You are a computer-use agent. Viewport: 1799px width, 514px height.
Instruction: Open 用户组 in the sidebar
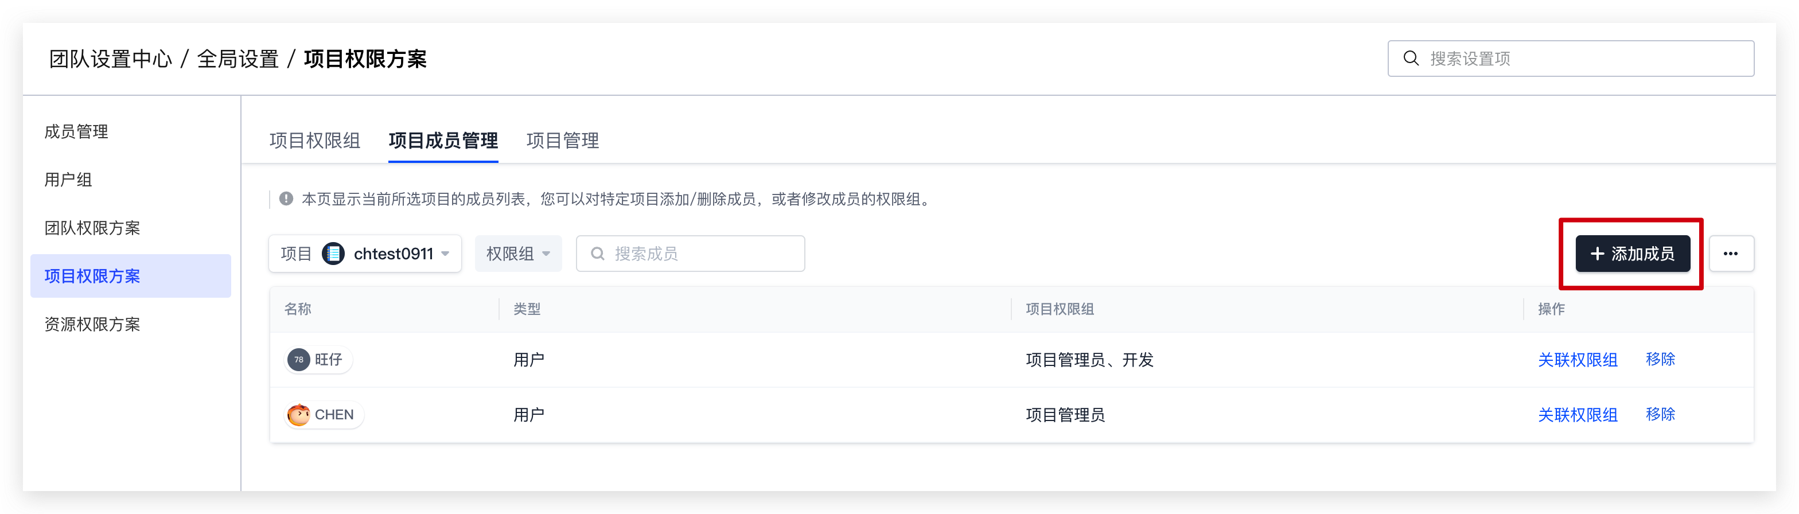68,180
